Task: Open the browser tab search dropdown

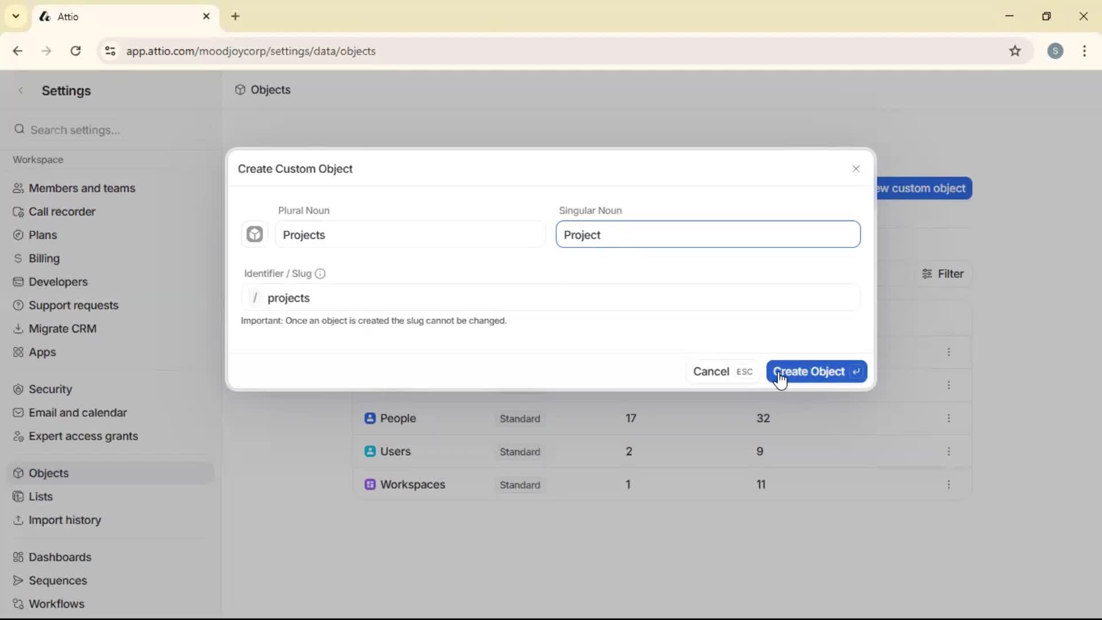Action: 15,16
